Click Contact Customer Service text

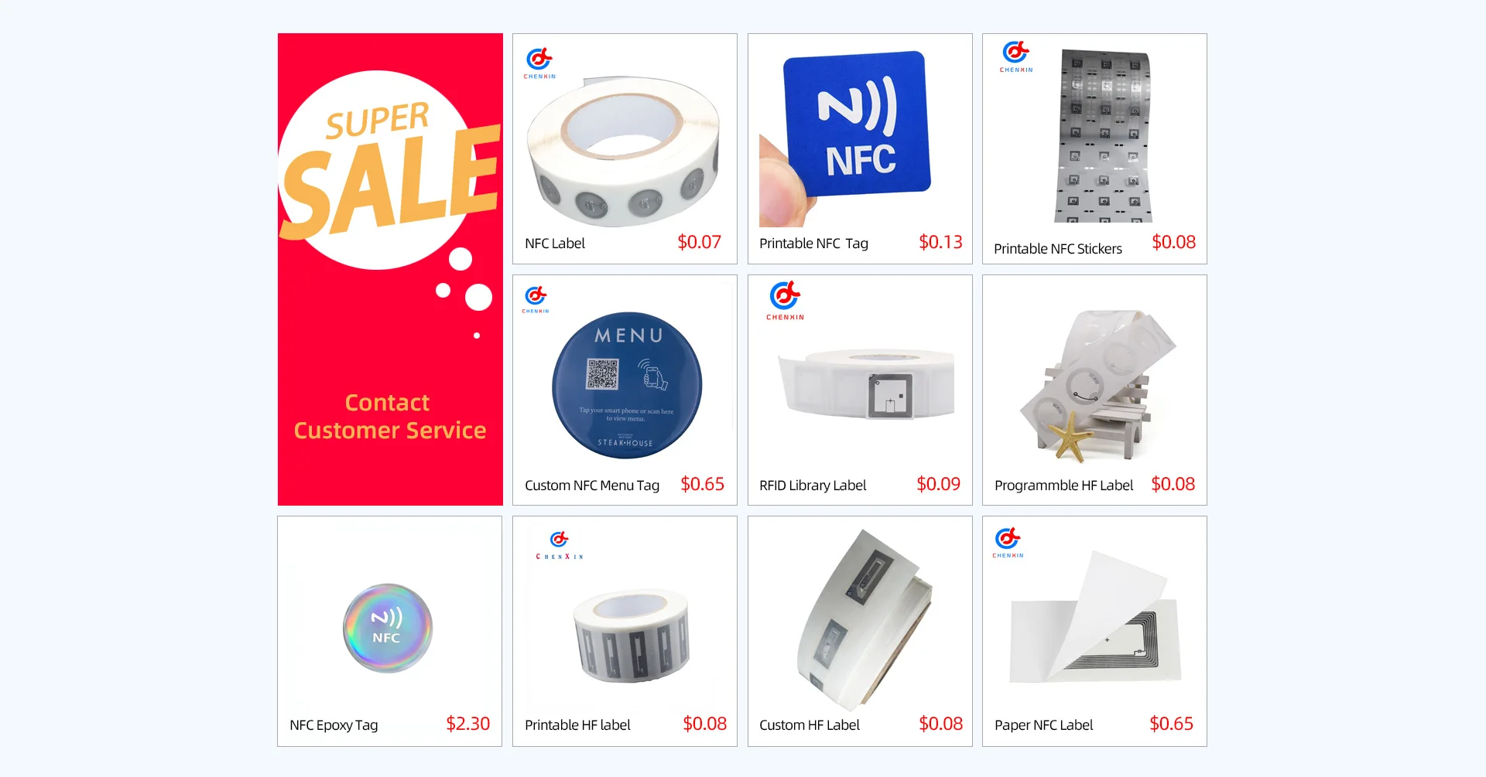(x=389, y=416)
